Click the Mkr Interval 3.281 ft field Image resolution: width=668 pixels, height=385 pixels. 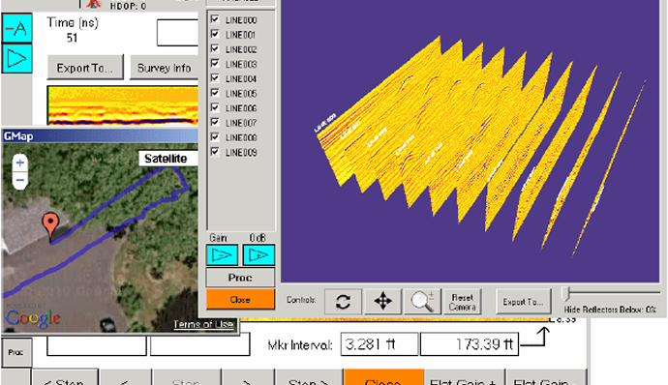pos(380,344)
